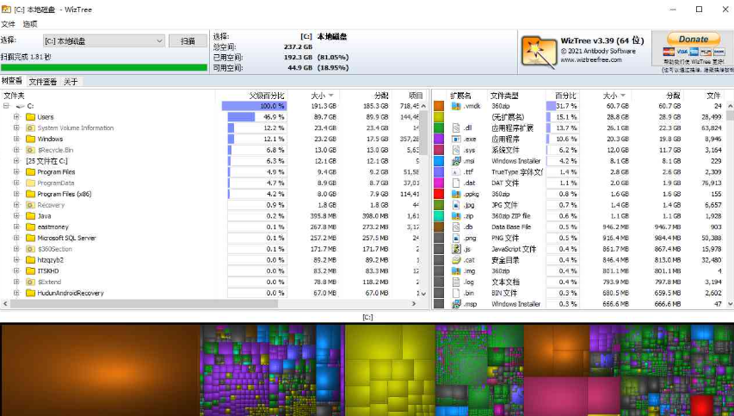Screen dimensions: 734x416
Task: Click the WizTree logo icon
Action: pos(537,53)
